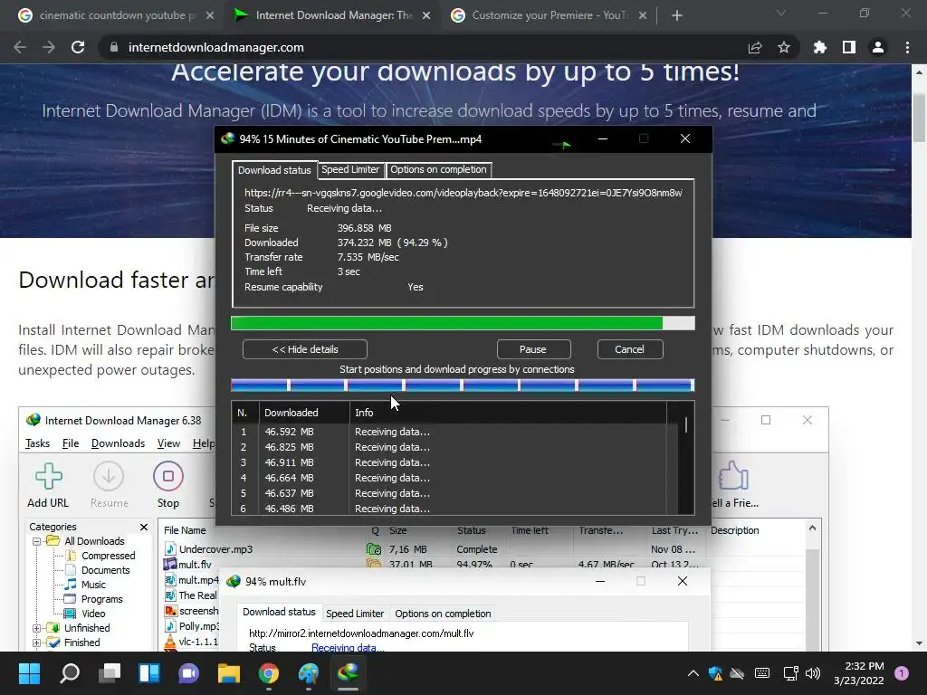Select Undercover.mp3 in file list
This screenshot has height=695, width=927.
(215, 549)
